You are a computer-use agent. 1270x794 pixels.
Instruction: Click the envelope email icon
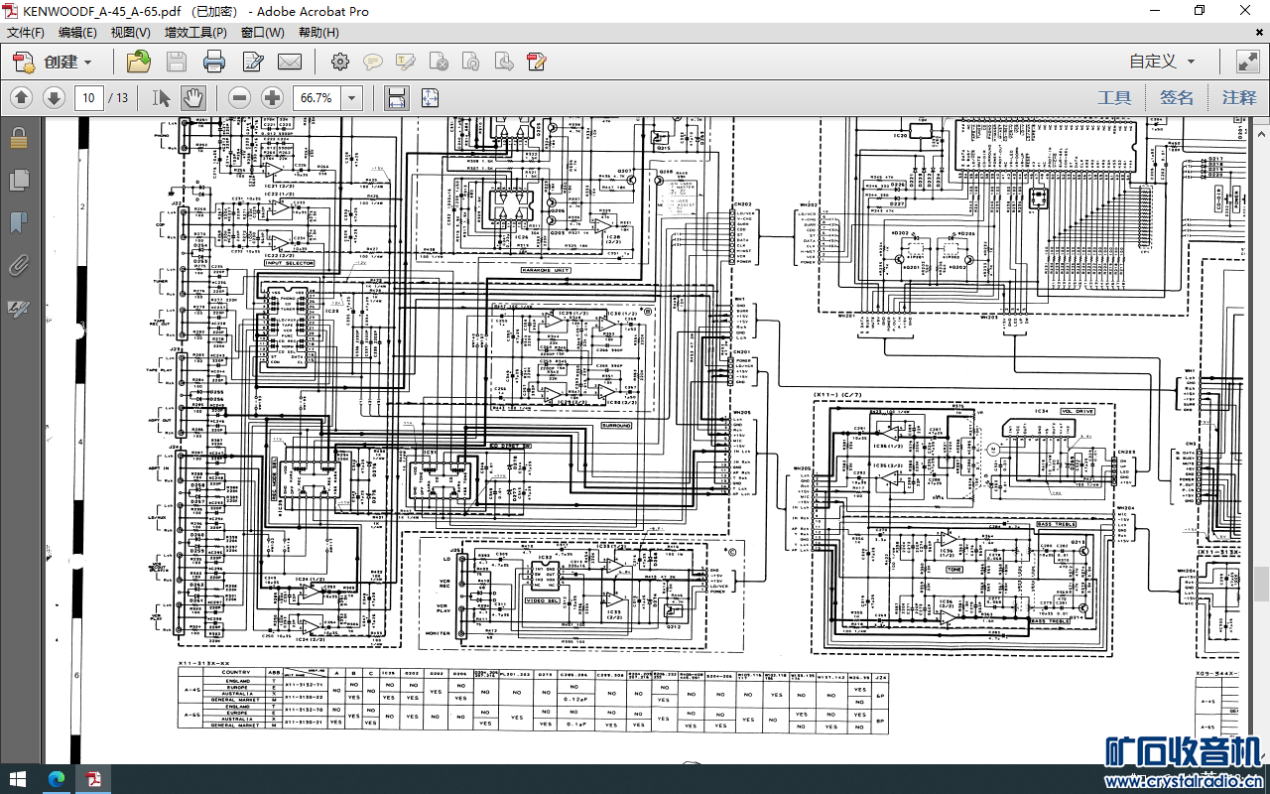(x=290, y=62)
